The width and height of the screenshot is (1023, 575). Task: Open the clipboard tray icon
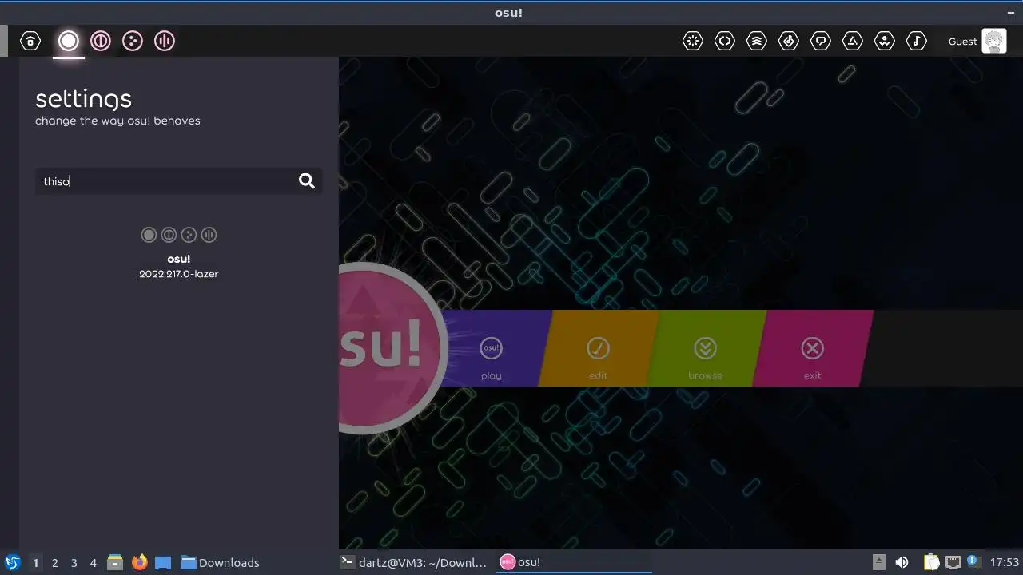coord(931,562)
